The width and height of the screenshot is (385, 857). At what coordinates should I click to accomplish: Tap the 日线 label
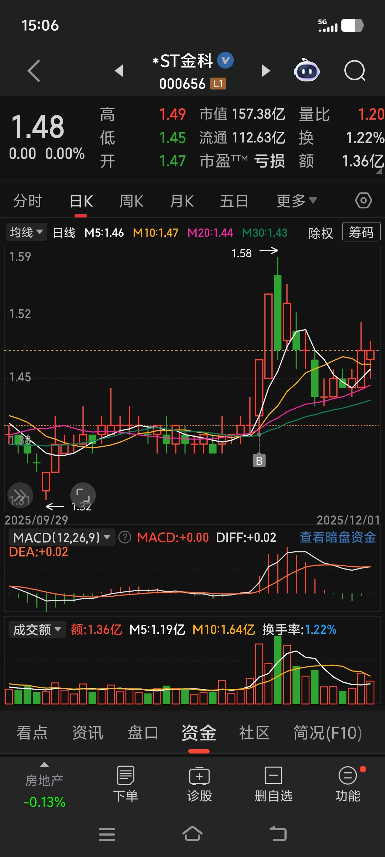coord(64,233)
